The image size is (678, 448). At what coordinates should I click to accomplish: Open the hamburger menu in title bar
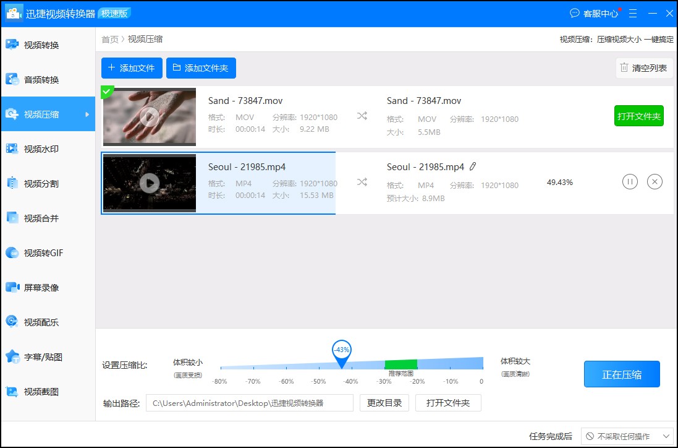632,13
